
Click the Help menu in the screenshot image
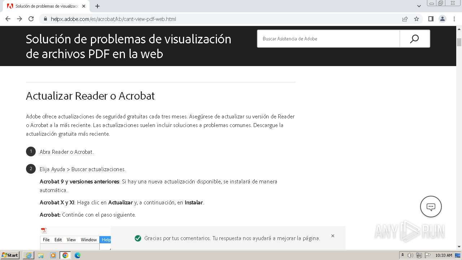point(106,240)
